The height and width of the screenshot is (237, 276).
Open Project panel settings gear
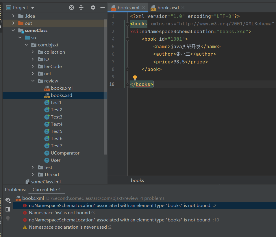93,7
